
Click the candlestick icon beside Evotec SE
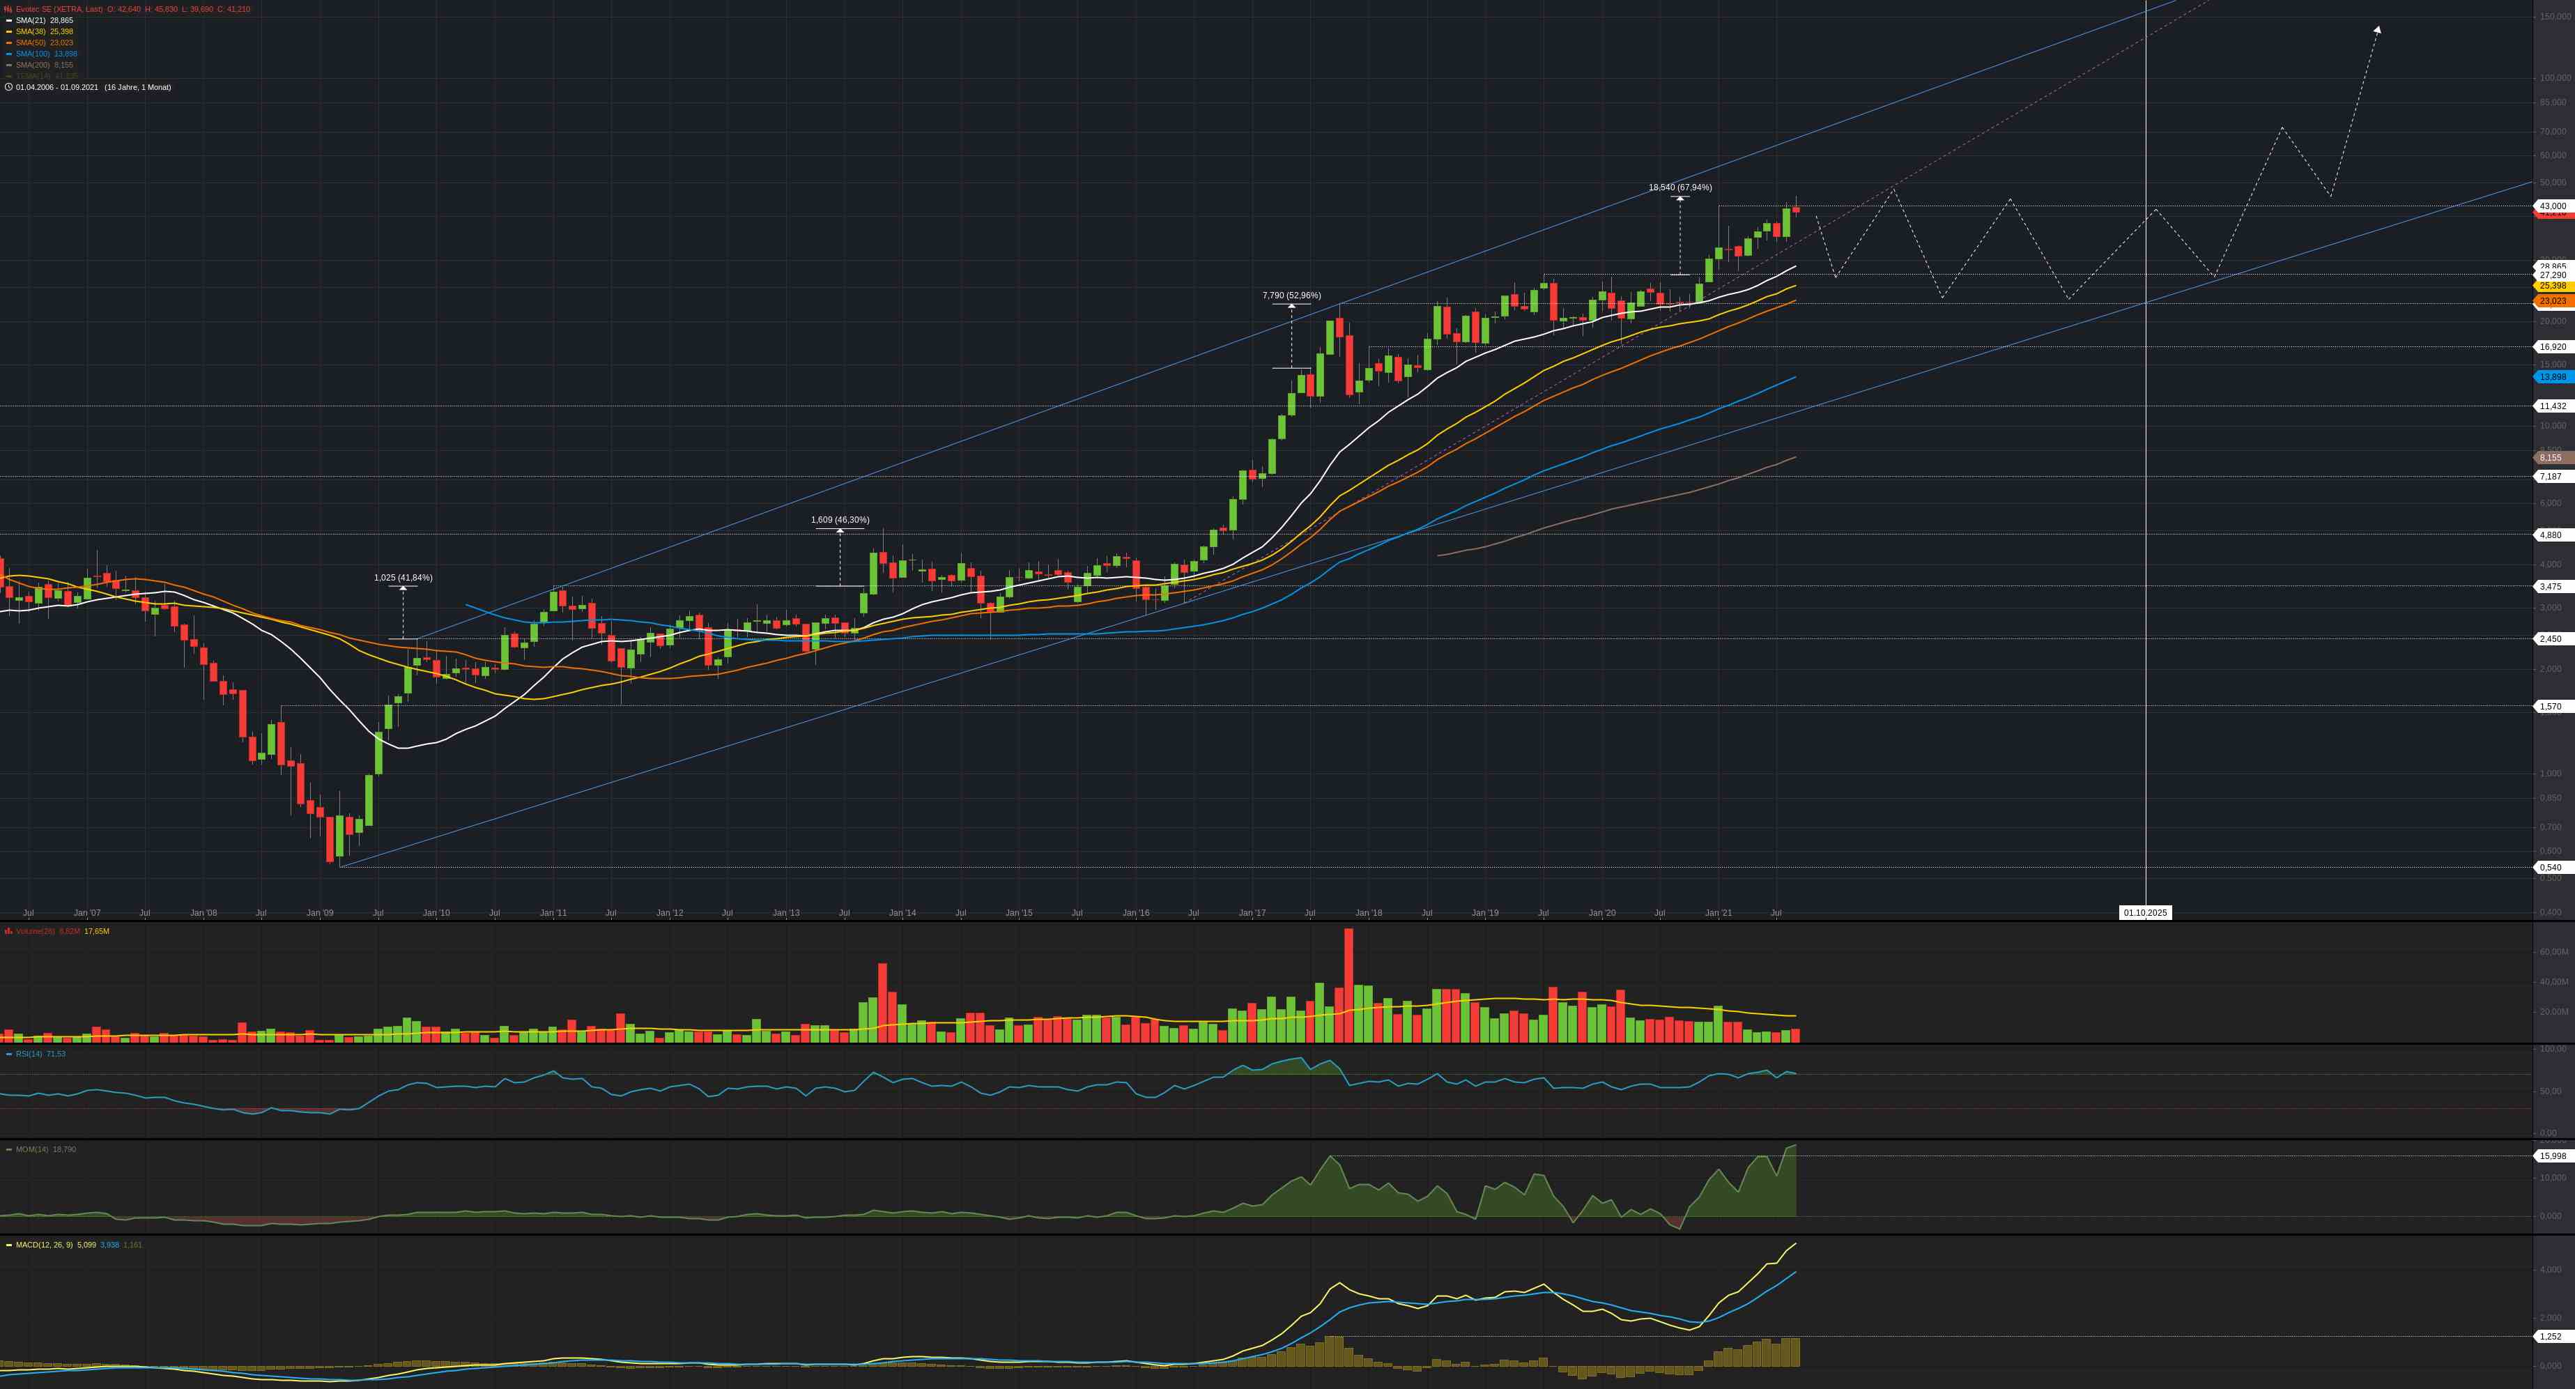9,9
